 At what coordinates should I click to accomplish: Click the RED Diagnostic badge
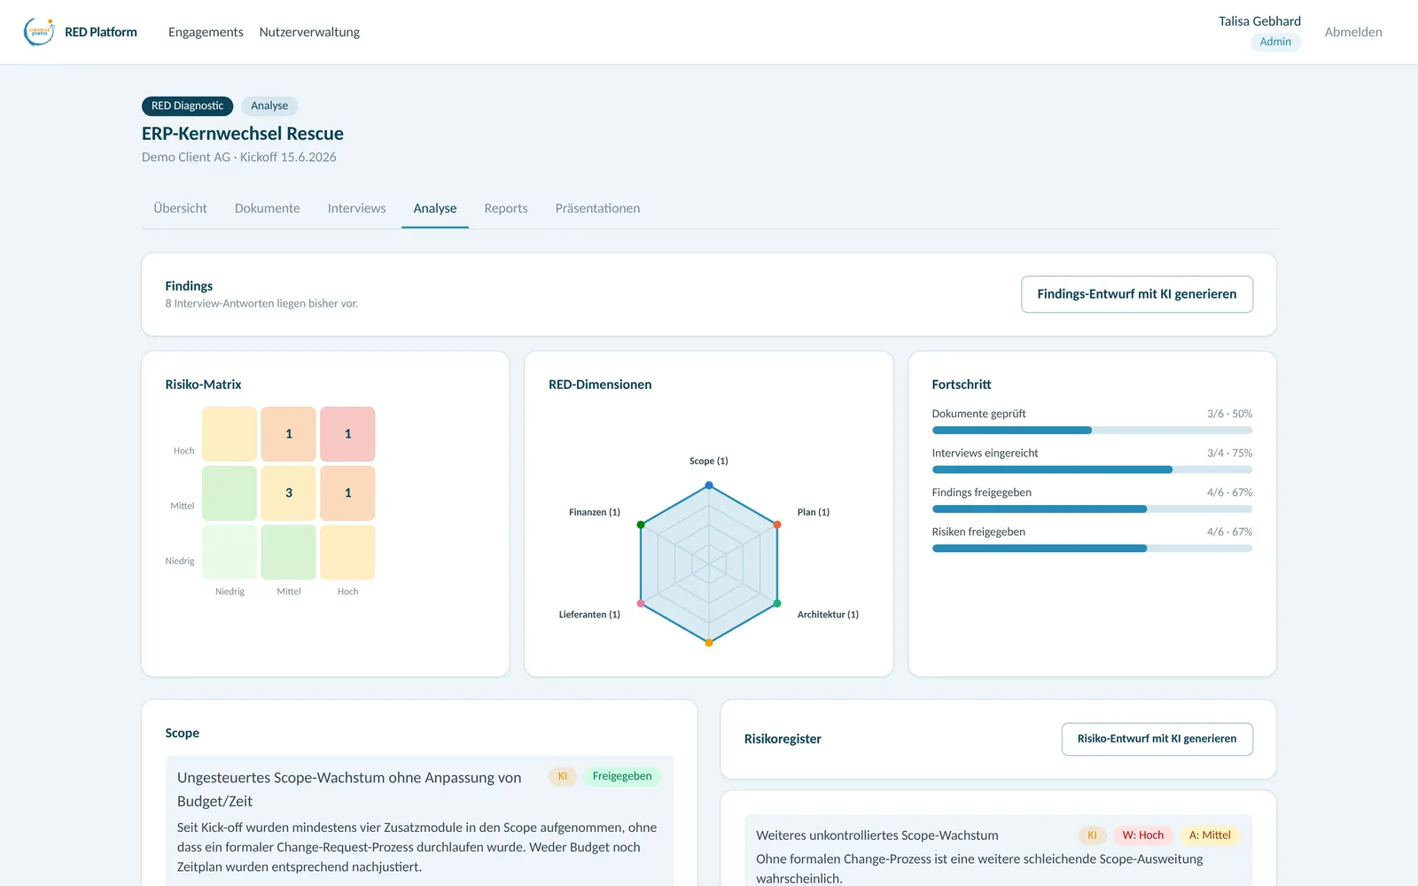pos(187,106)
